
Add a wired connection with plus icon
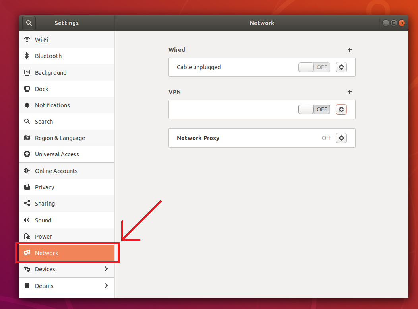[x=350, y=50]
